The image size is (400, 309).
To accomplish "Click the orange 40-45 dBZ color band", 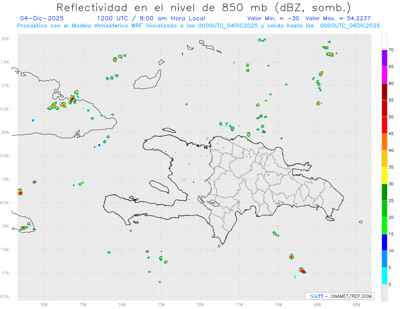I will (384, 142).
